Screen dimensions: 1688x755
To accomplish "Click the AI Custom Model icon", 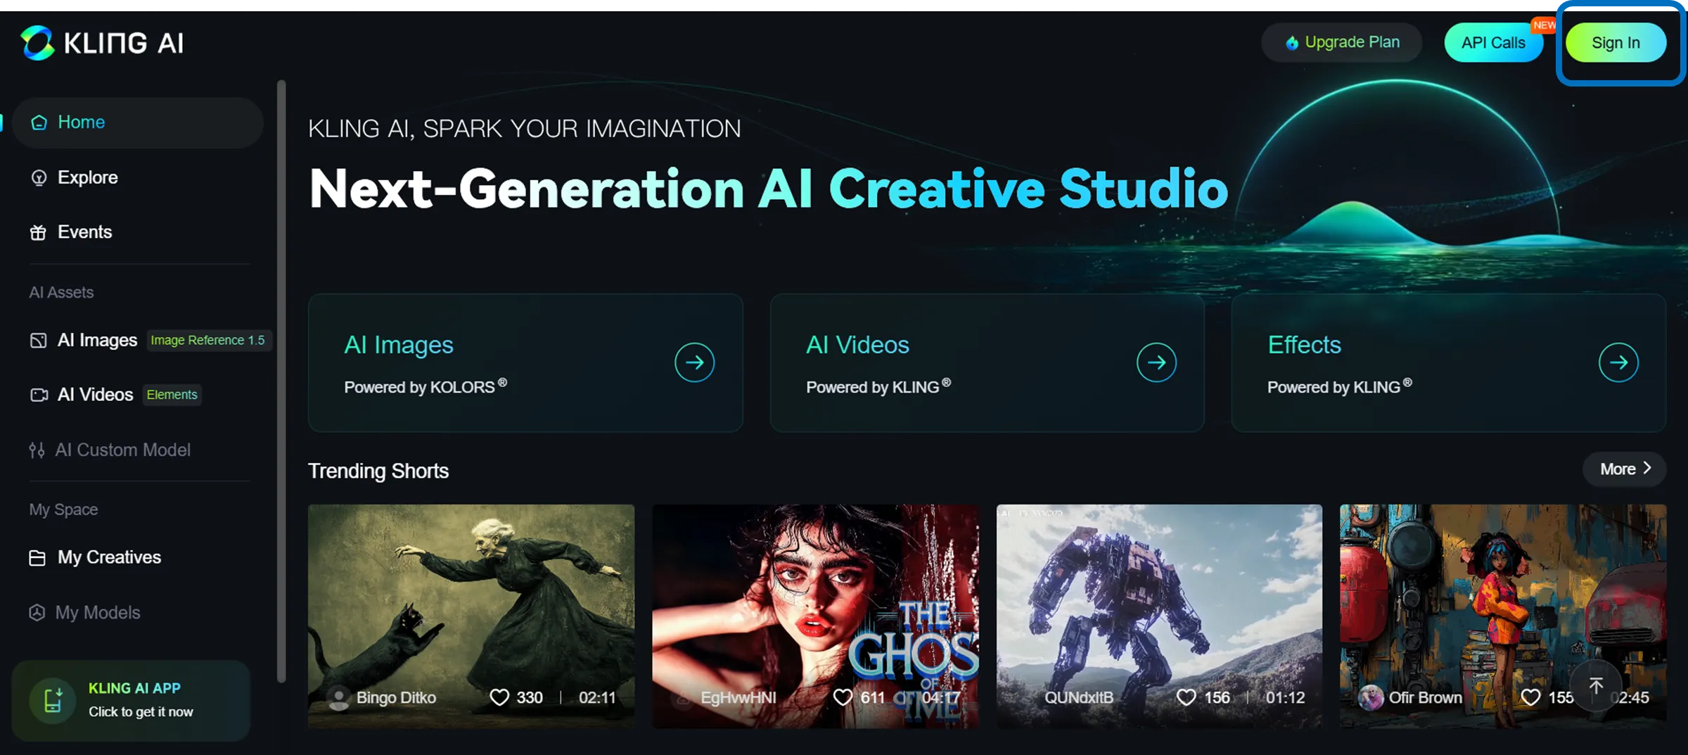I will [x=36, y=450].
